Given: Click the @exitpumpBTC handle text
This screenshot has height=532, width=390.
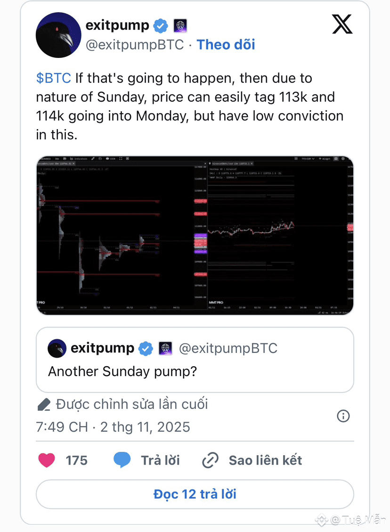Looking at the screenshot, I should (x=134, y=45).
